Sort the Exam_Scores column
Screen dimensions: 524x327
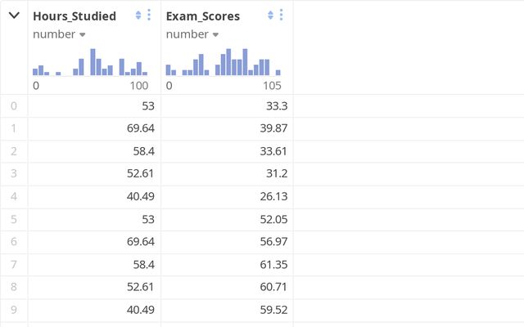tap(271, 16)
